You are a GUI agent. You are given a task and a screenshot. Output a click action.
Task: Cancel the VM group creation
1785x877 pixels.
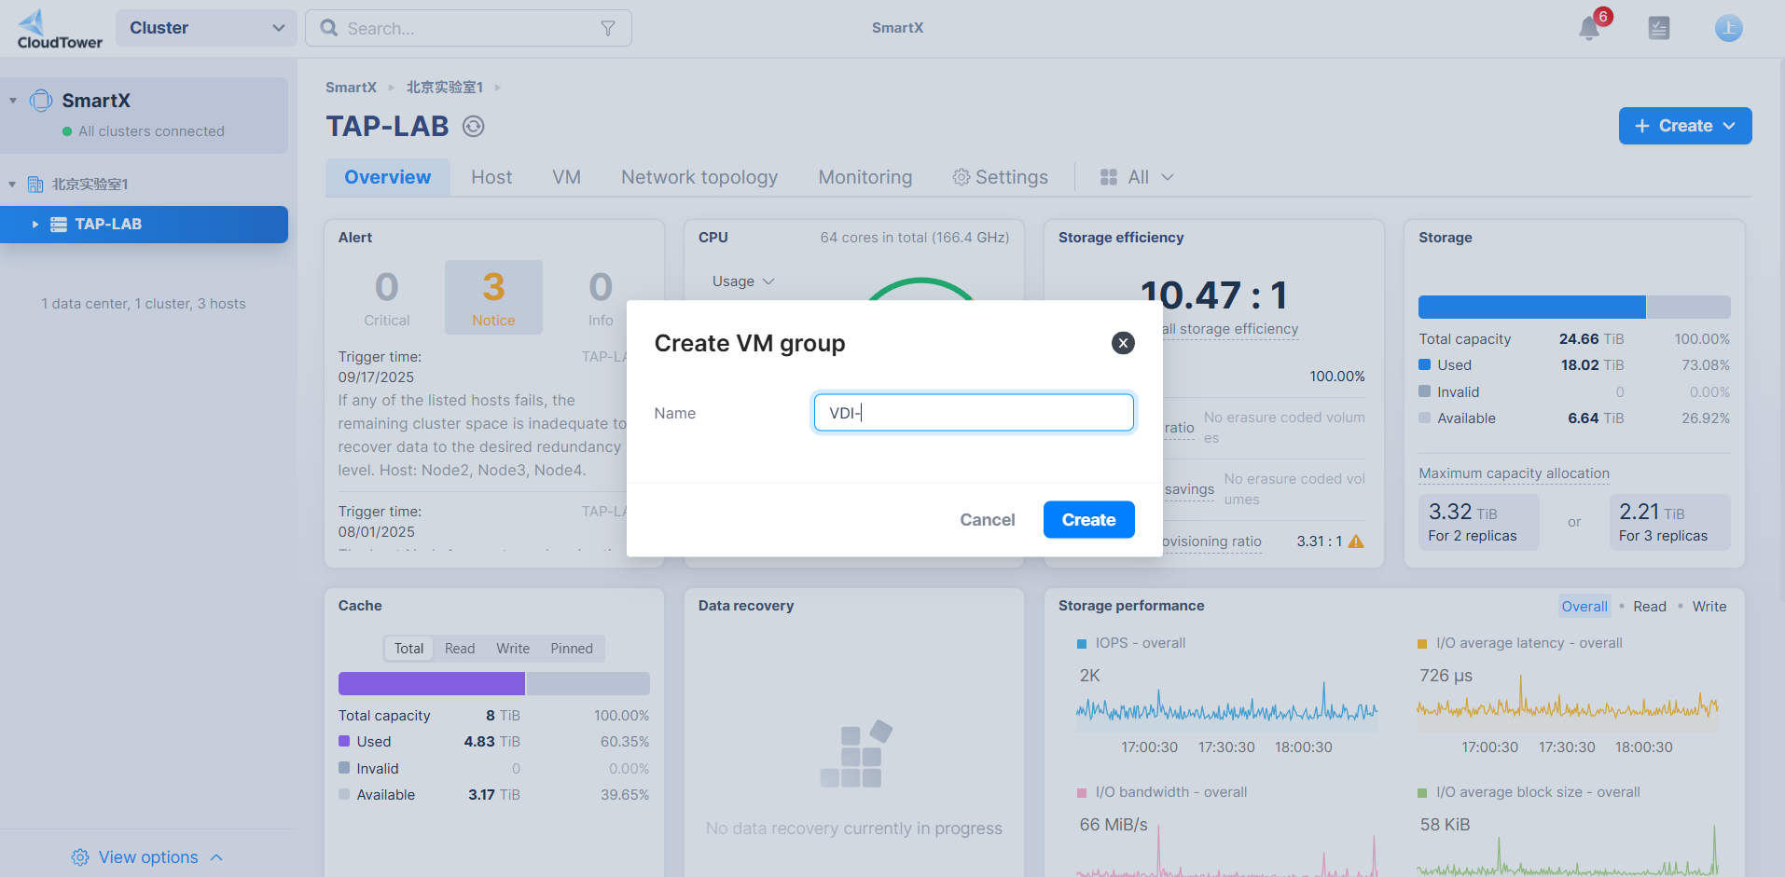click(987, 520)
